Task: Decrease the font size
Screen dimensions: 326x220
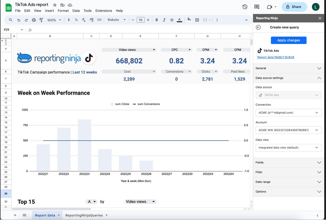Action: click(133, 20)
